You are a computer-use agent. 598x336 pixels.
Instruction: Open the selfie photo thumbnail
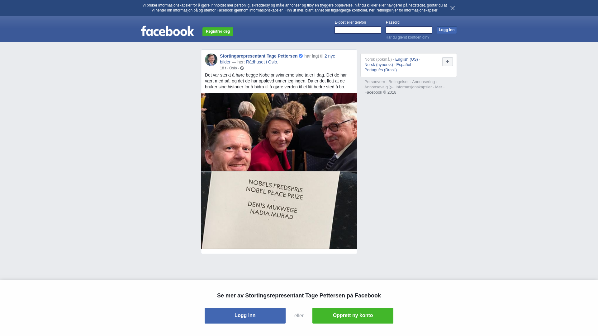pyautogui.click(x=279, y=132)
